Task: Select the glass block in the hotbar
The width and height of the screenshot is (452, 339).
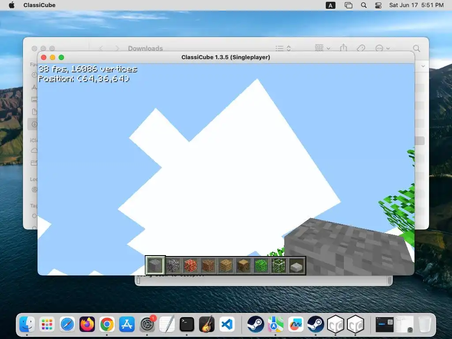Action: (x=279, y=265)
